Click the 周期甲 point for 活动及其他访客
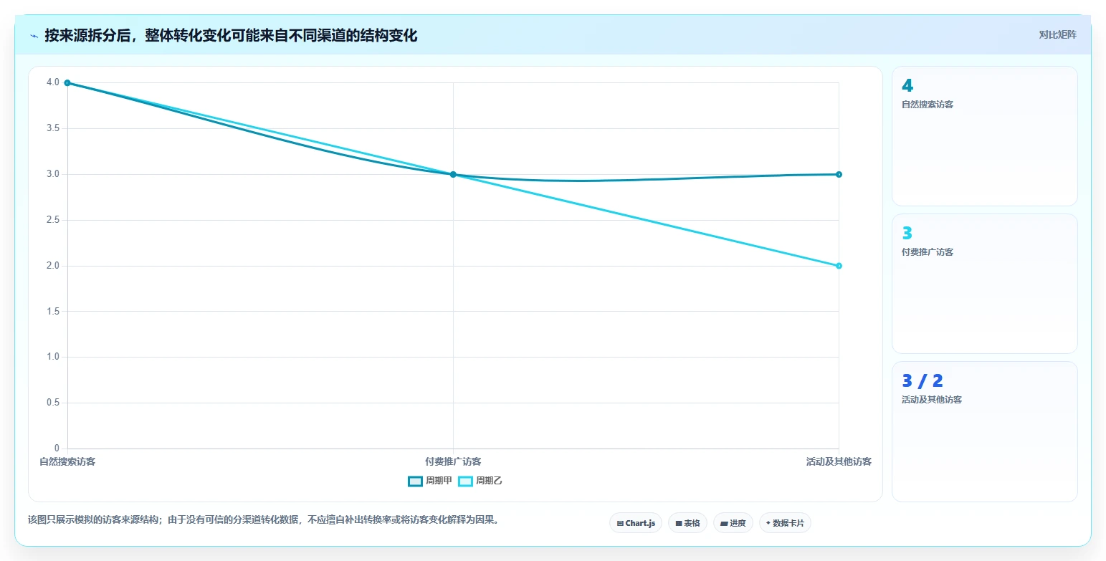This screenshot has height=561, width=1106. pos(839,174)
